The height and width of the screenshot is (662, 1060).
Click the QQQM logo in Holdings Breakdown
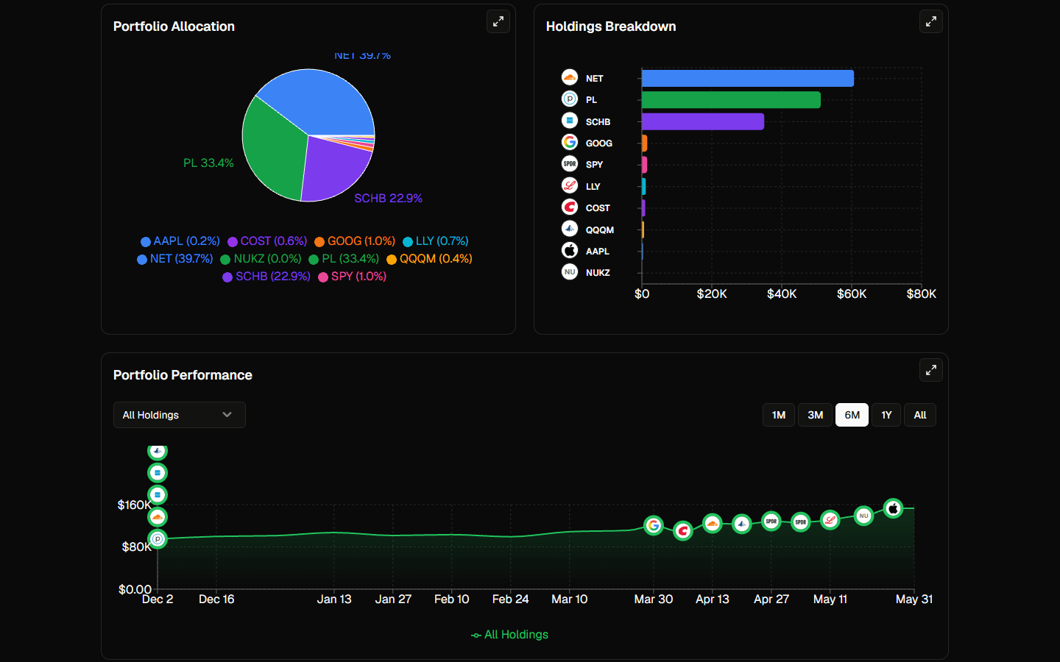point(570,229)
